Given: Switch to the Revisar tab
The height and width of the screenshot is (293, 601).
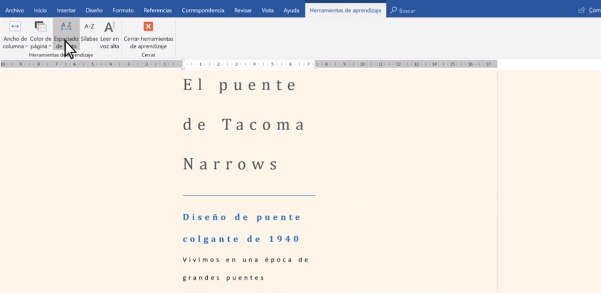Looking at the screenshot, I should click(x=243, y=10).
